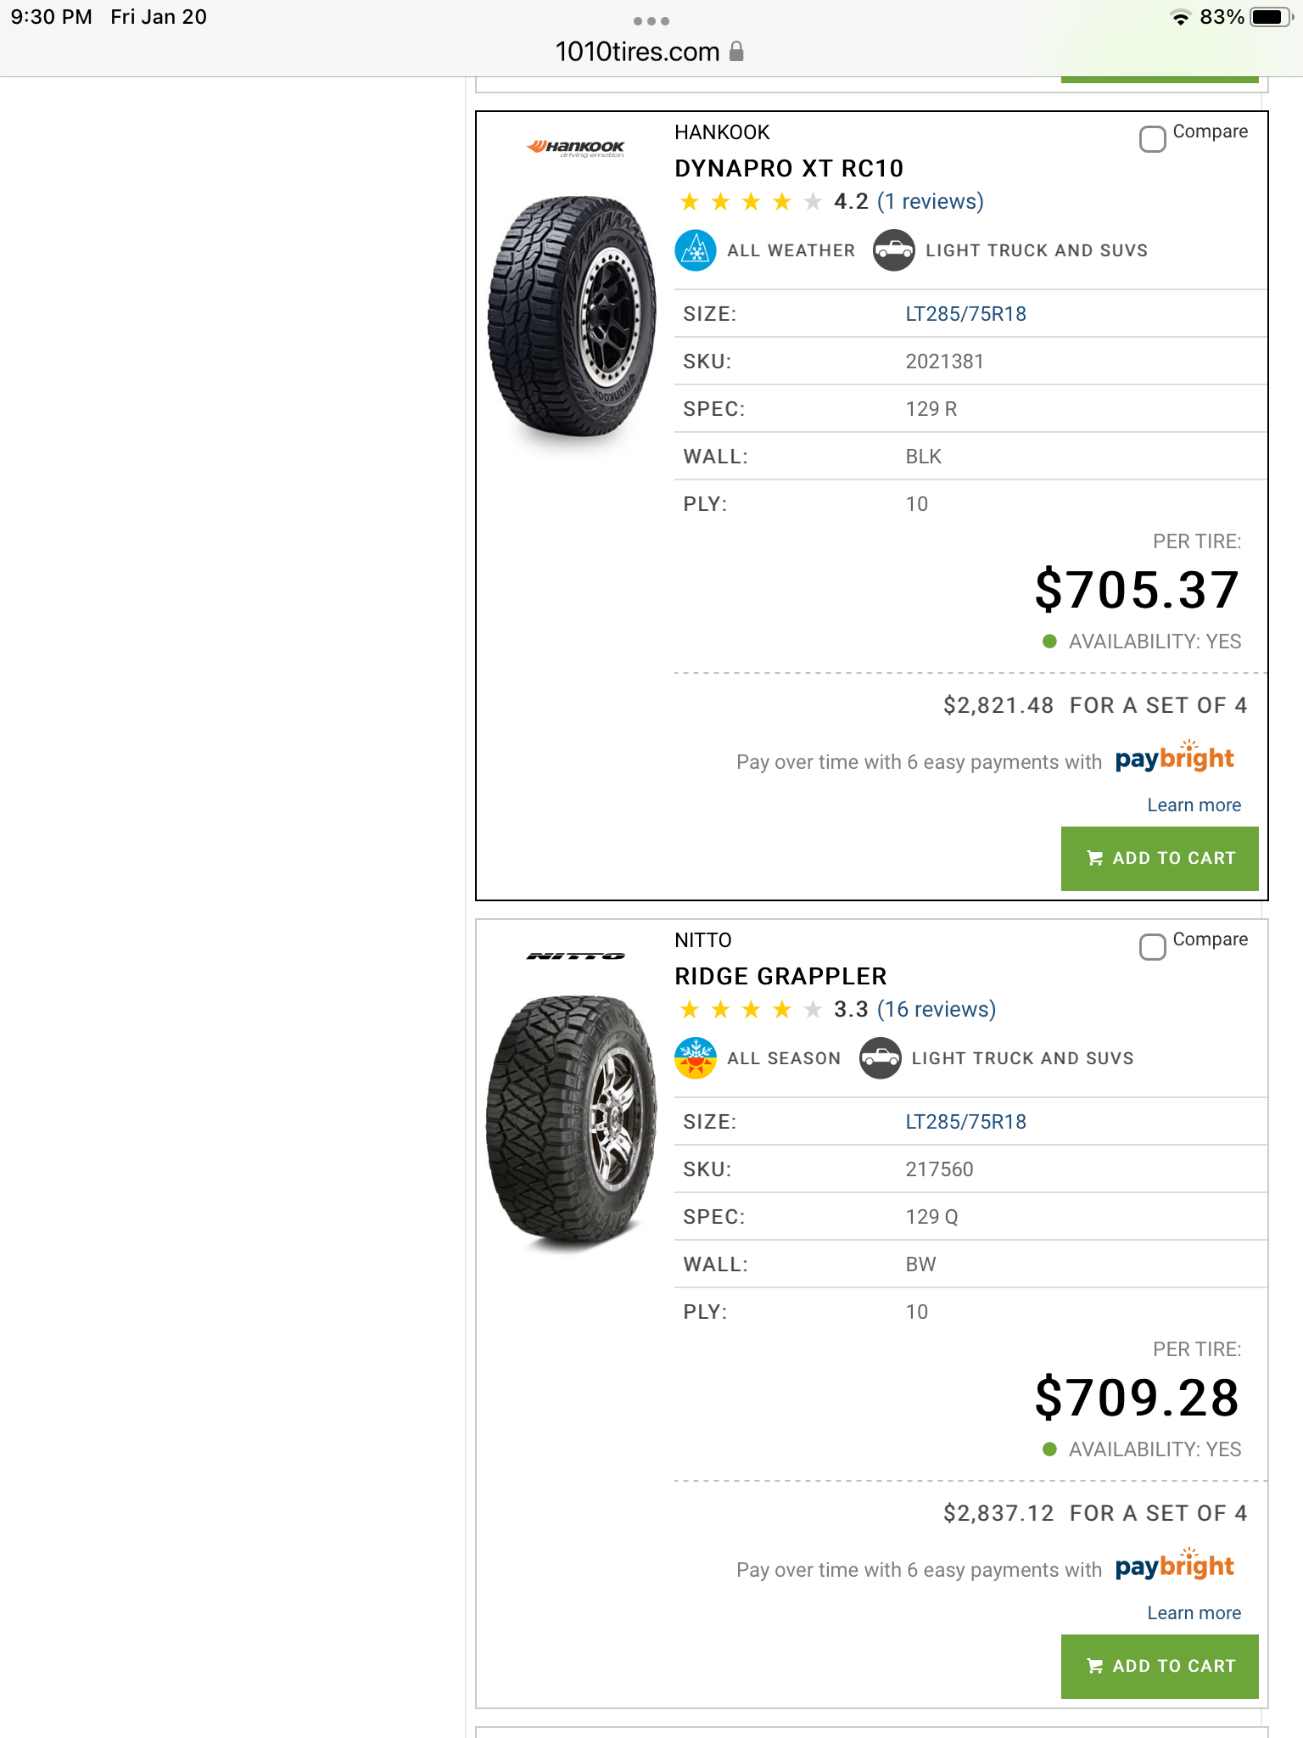Tap the PayBright logo under Nitto tire
This screenshot has width=1303, height=1738.
click(1174, 1566)
